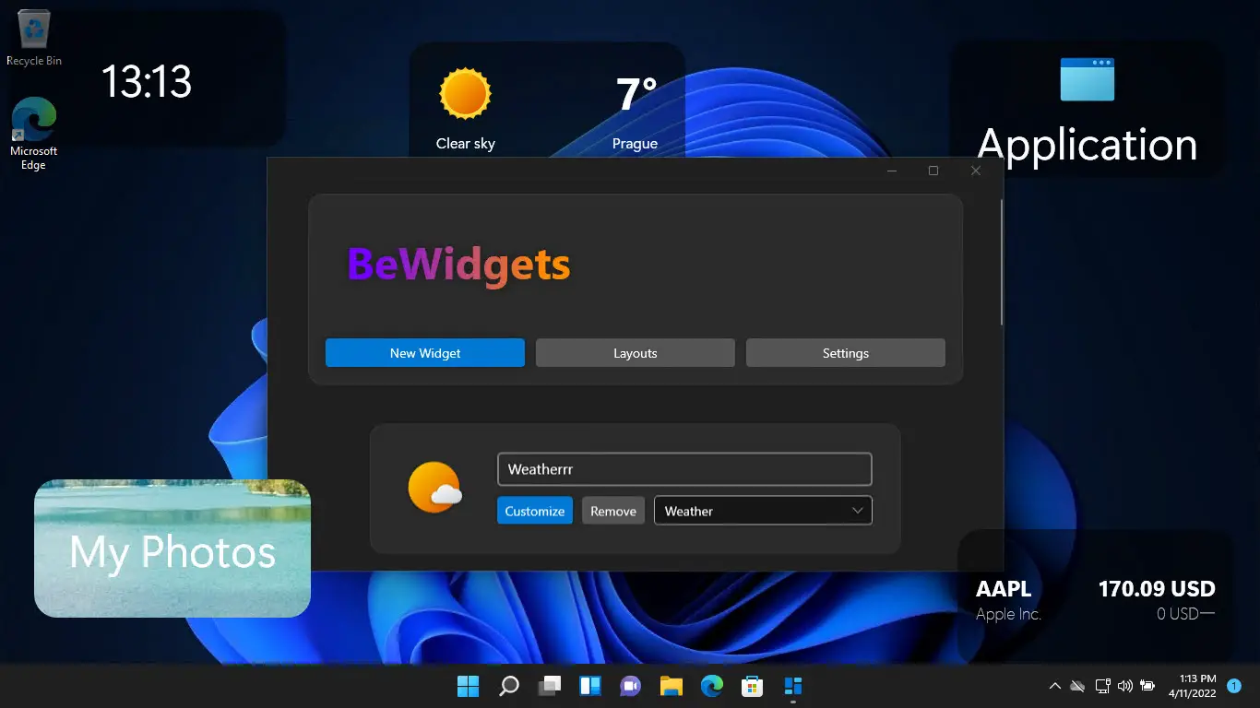Open the New Widget tab
This screenshot has height=708, width=1260.
click(x=425, y=353)
